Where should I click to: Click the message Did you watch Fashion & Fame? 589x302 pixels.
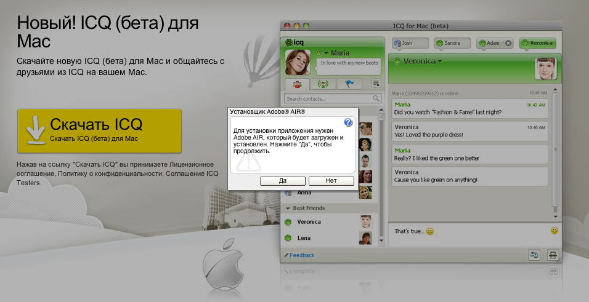pyautogui.click(x=470, y=108)
